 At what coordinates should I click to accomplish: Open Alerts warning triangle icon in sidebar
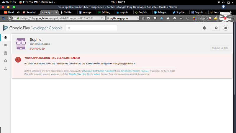coord(6,69)
